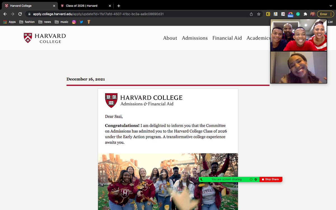Open the Admissions menu item

[195, 38]
